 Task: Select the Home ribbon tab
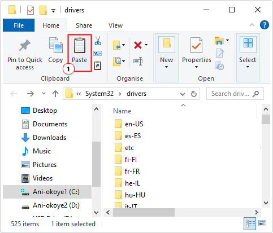tap(51, 25)
